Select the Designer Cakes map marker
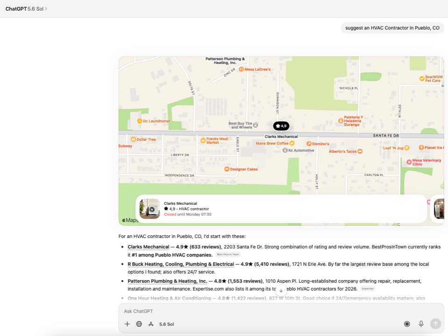Image resolution: width=448 pixels, height=336 pixels. pyautogui.click(x=227, y=169)
